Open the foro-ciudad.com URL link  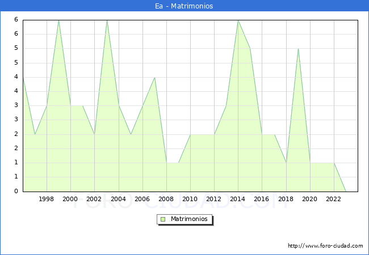point(325,246)
